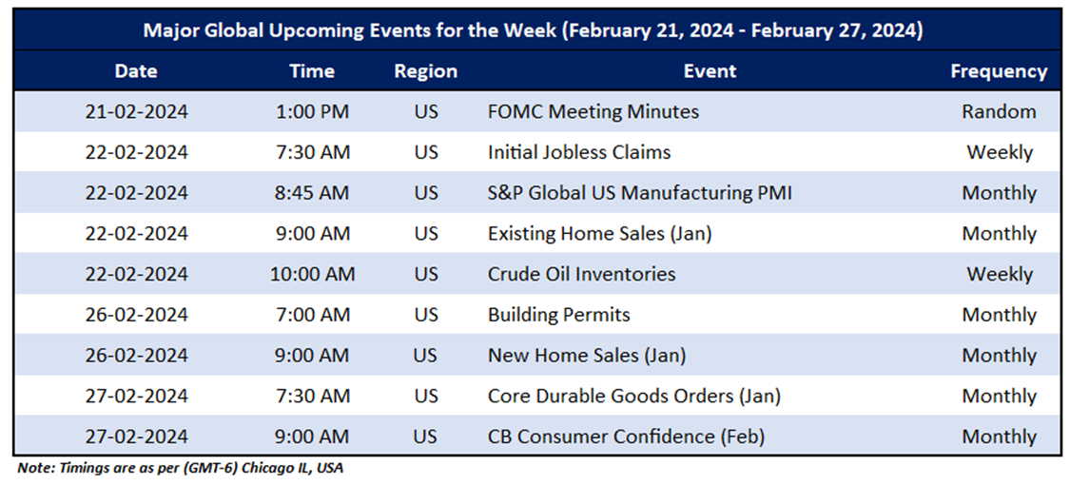Click the Crude Oil Inventories event
This screenshot has height=485, width=1070.
click(581, 274)
